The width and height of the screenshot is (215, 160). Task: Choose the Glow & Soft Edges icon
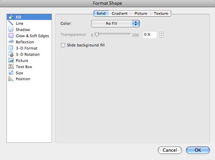(11, 36)
